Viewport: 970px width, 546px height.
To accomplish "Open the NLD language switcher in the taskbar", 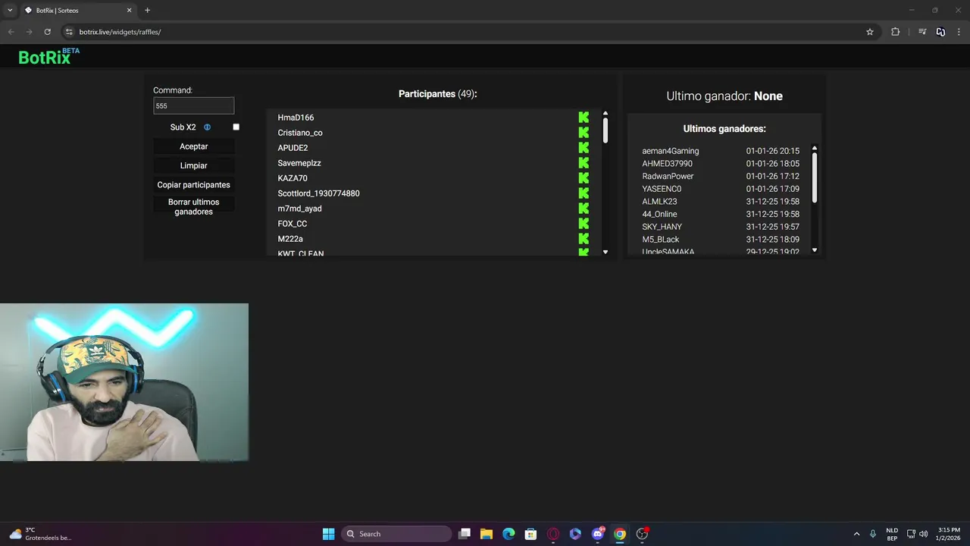I will tap(892, 534).
